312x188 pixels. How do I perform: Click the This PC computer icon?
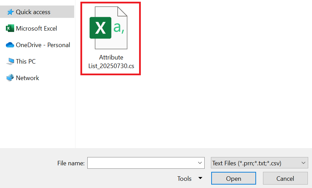pos(10,62)
